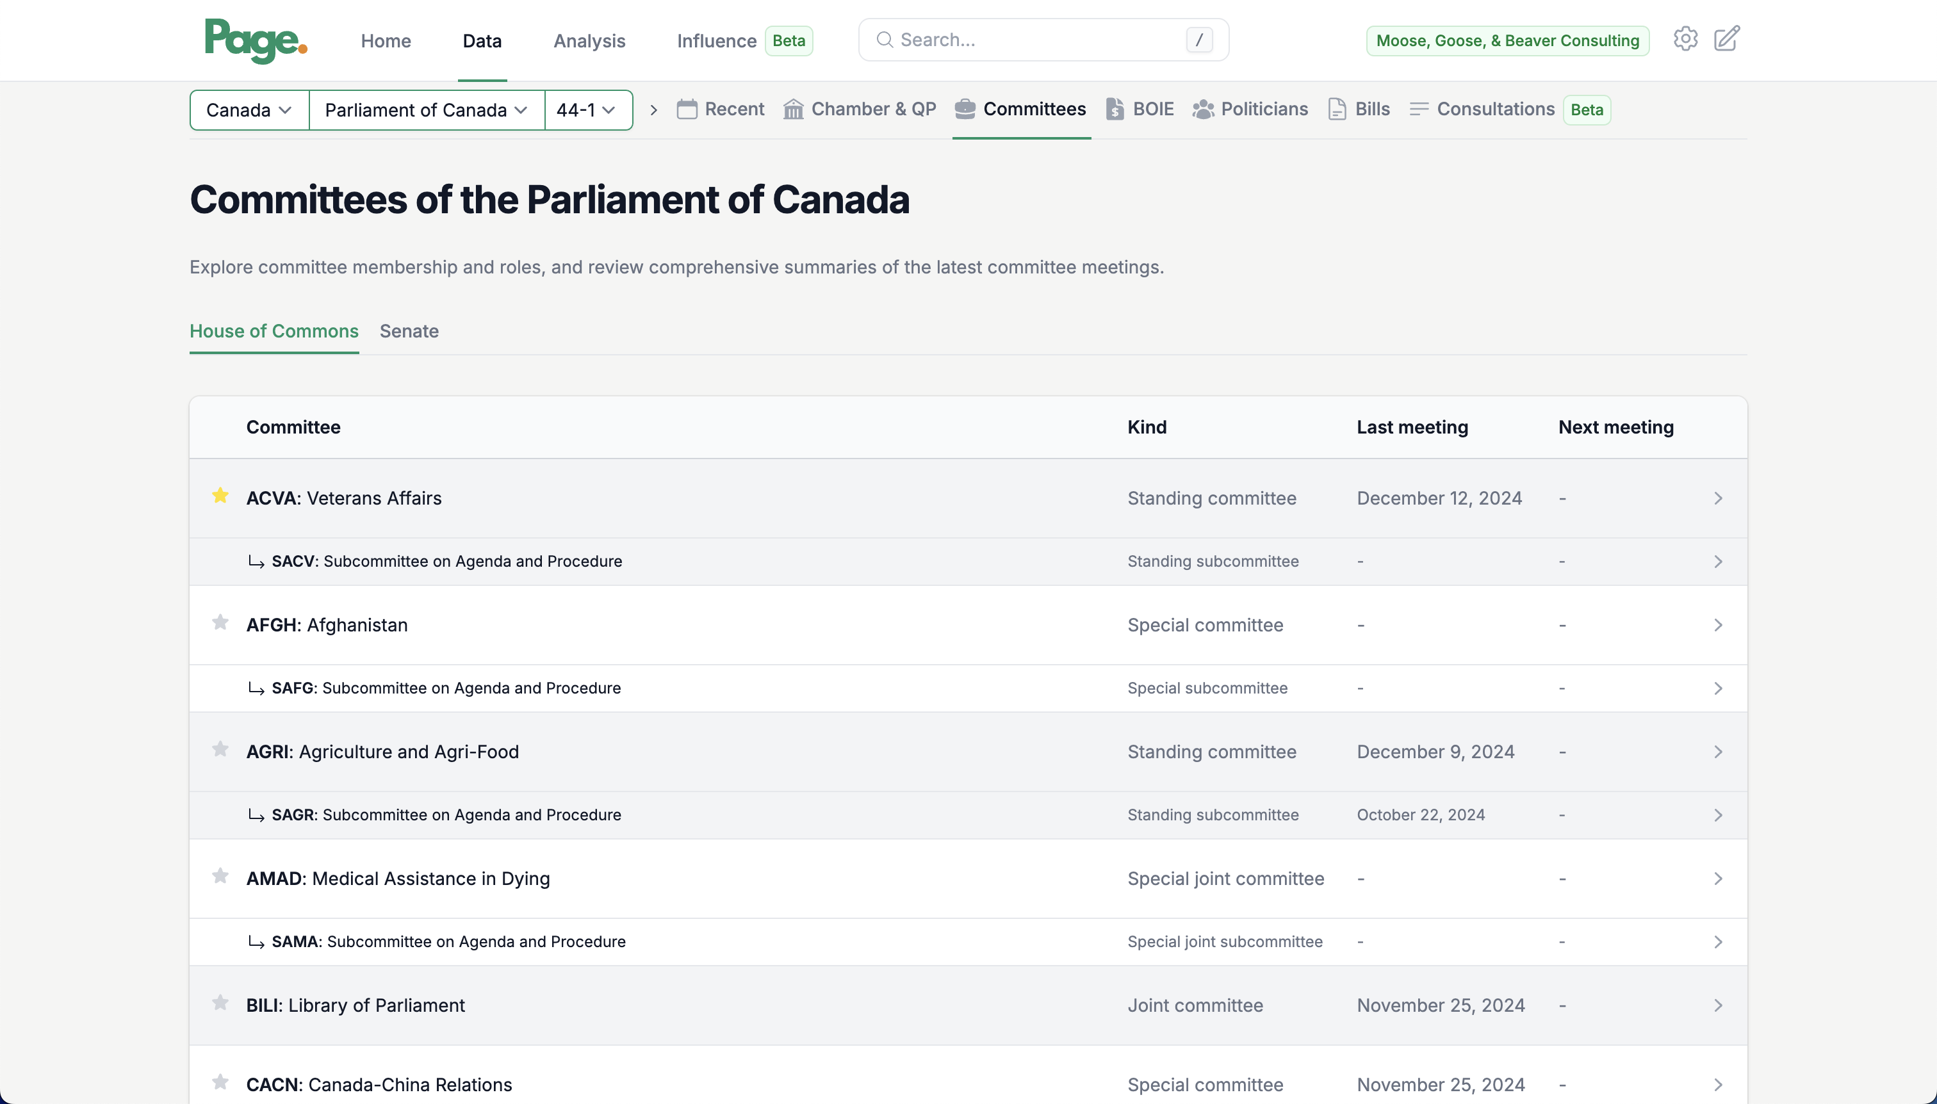Open AMAD row chevron arrow
The height and width of the screenshot is (1104, 1937).
(1718, 878)
